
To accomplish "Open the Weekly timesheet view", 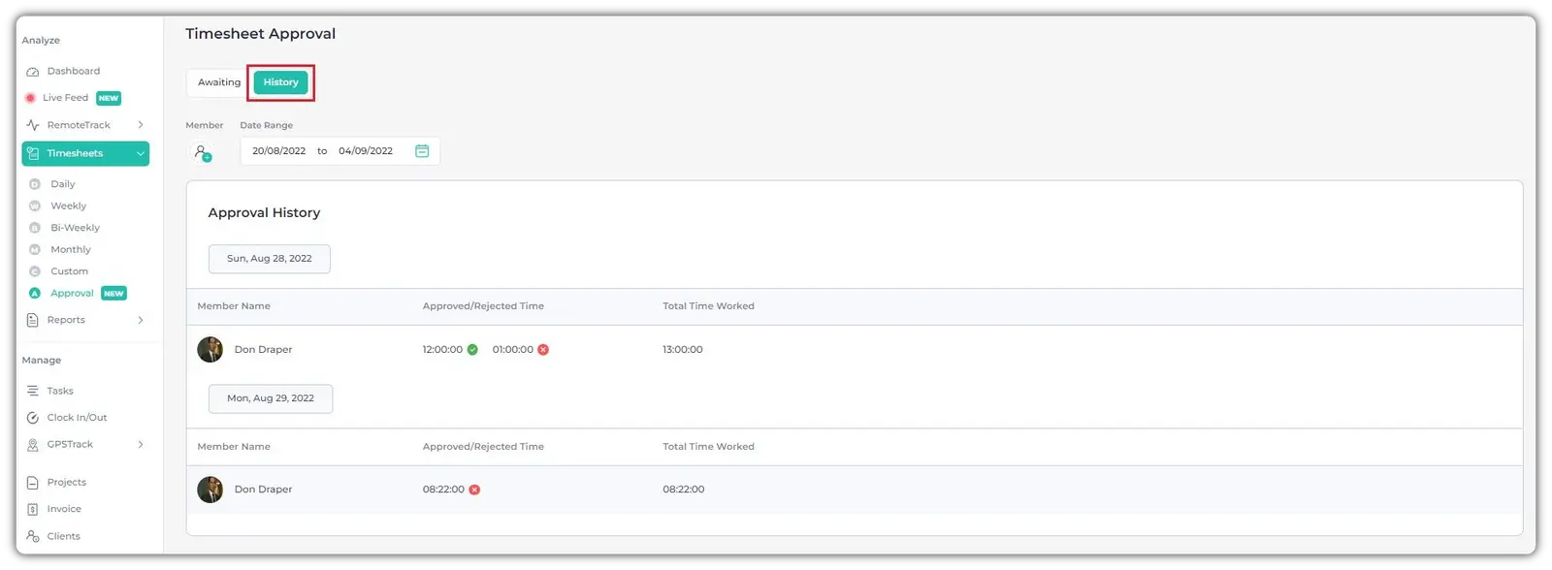I will tap(68, 206).
